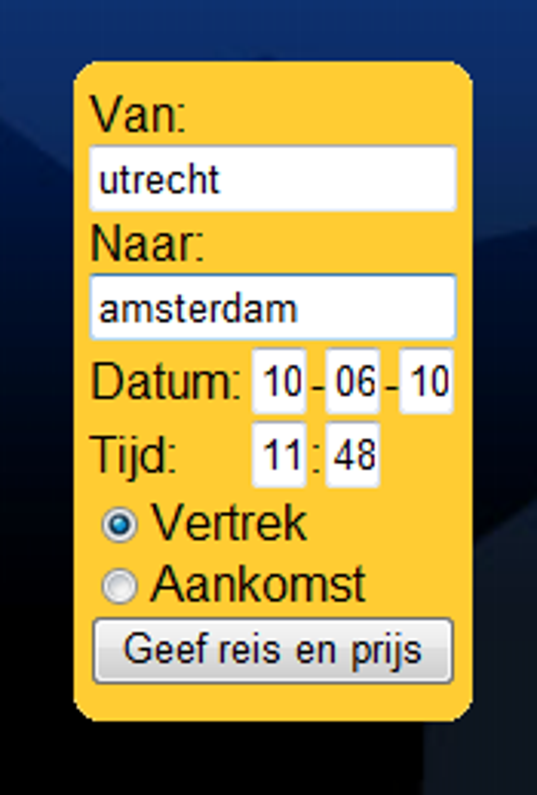Viewport: 537px width, 795px height.
Task: Select the hour box showing 11
Action: (280, 455)
